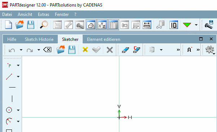This screenshot has width=217, height=132.
Task: Select the horizontal line tool
Action: [x=12, y=88]
